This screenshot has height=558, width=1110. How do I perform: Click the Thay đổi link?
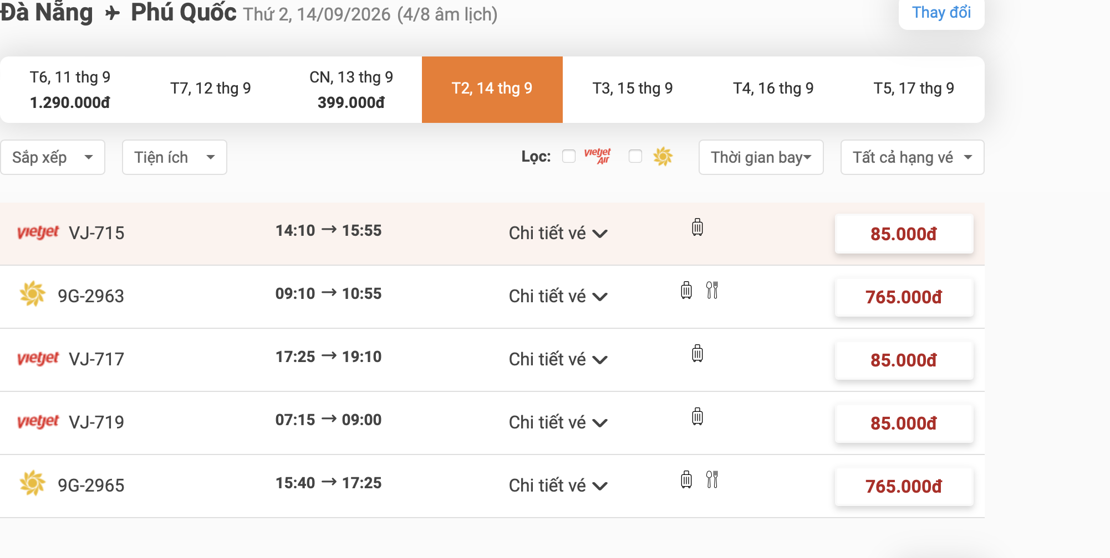(941, 12)
